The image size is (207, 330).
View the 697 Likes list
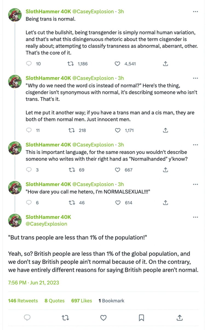coord(81,301)
